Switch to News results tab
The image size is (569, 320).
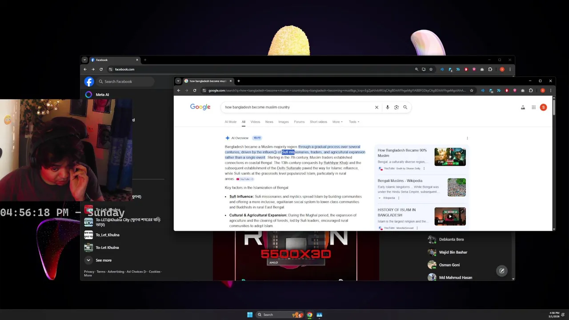coord(269,122)
